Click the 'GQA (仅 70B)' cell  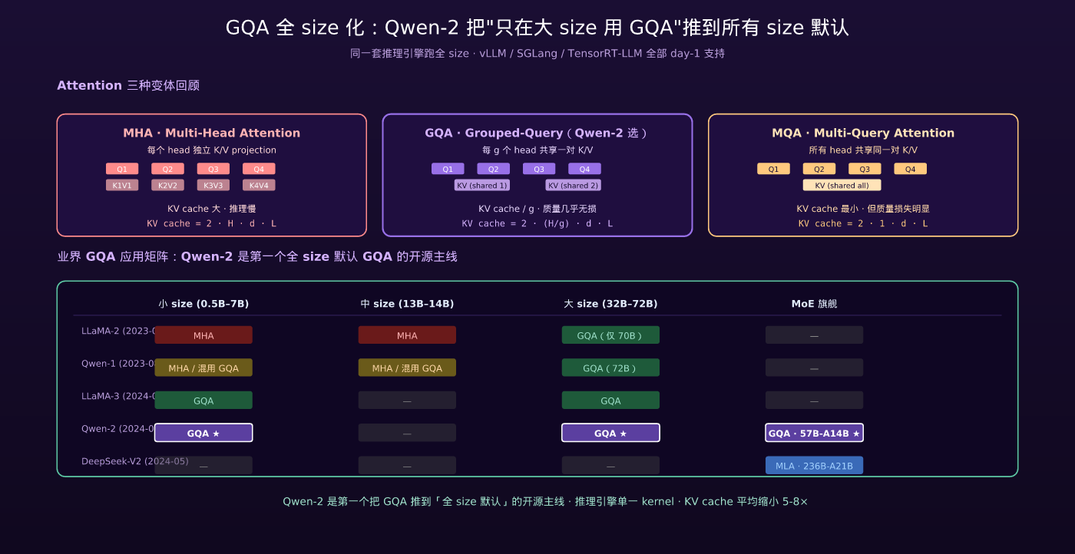610,335
